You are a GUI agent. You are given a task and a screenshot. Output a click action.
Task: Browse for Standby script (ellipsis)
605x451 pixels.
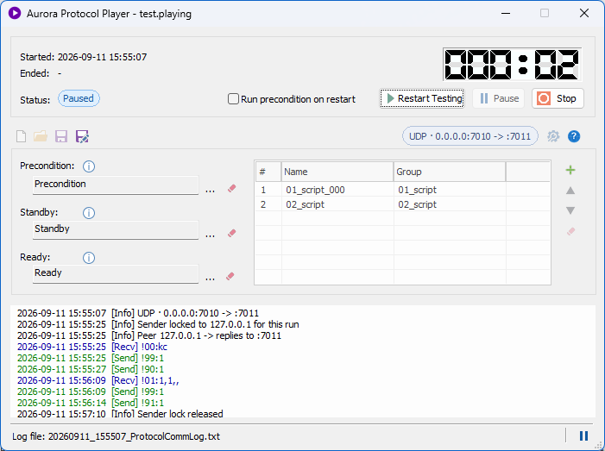pyautogui.click(x=211, y=235)
